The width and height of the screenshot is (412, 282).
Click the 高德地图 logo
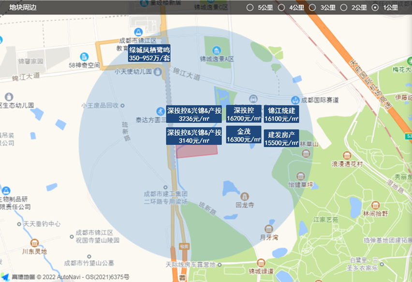[18, 277]
